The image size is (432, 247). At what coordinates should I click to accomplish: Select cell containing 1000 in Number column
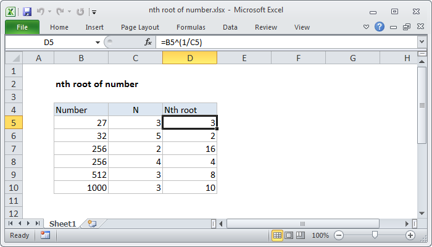coord(81,188)
